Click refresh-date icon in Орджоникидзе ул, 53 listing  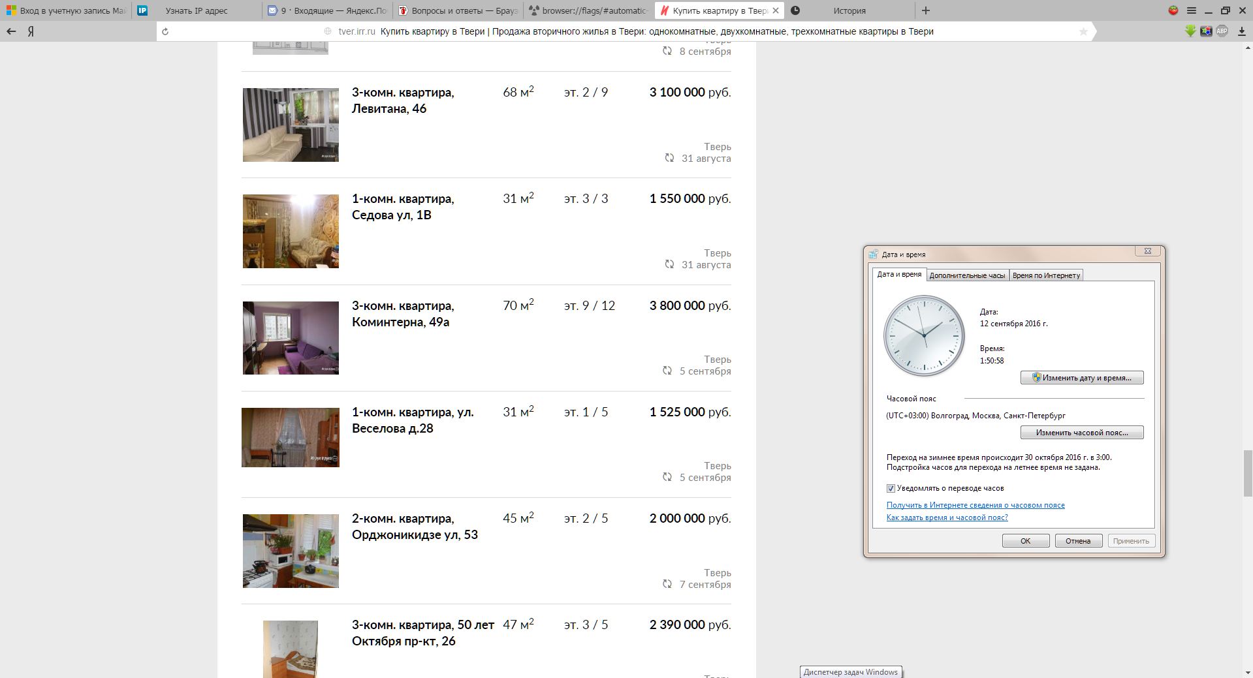667,584
